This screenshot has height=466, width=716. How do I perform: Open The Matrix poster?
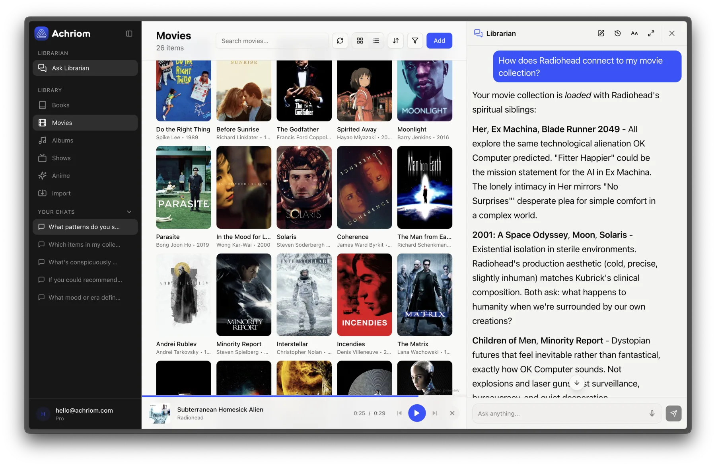(x=425, y=295)
